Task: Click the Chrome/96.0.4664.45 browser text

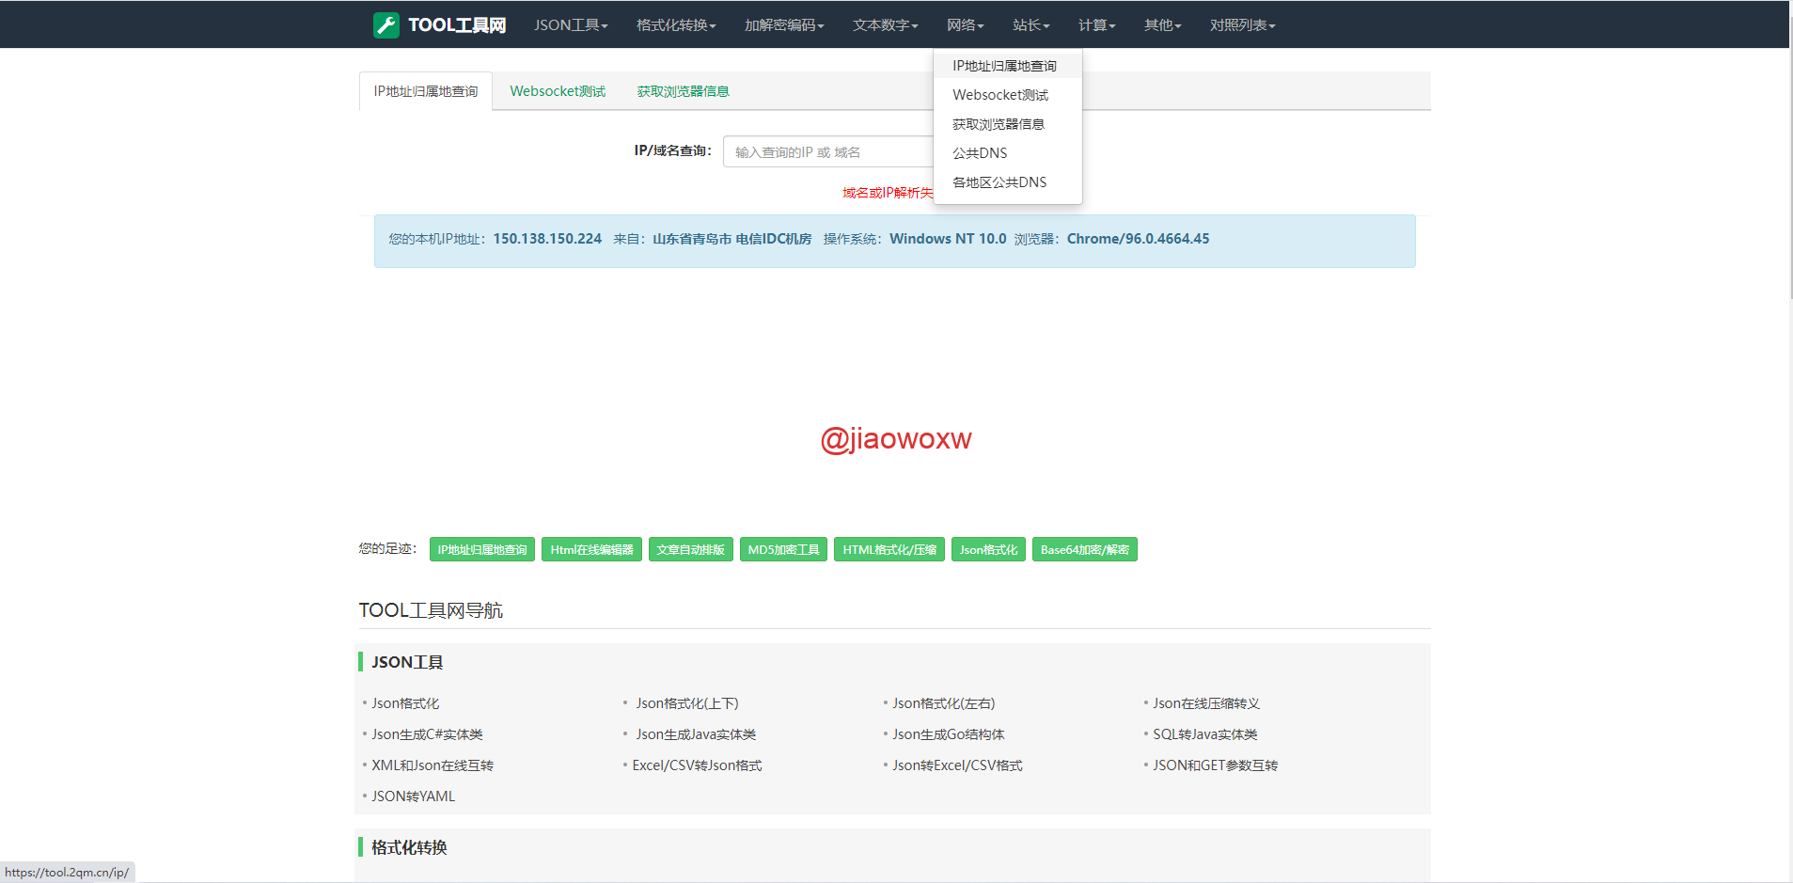Action: click(1138, 239)
